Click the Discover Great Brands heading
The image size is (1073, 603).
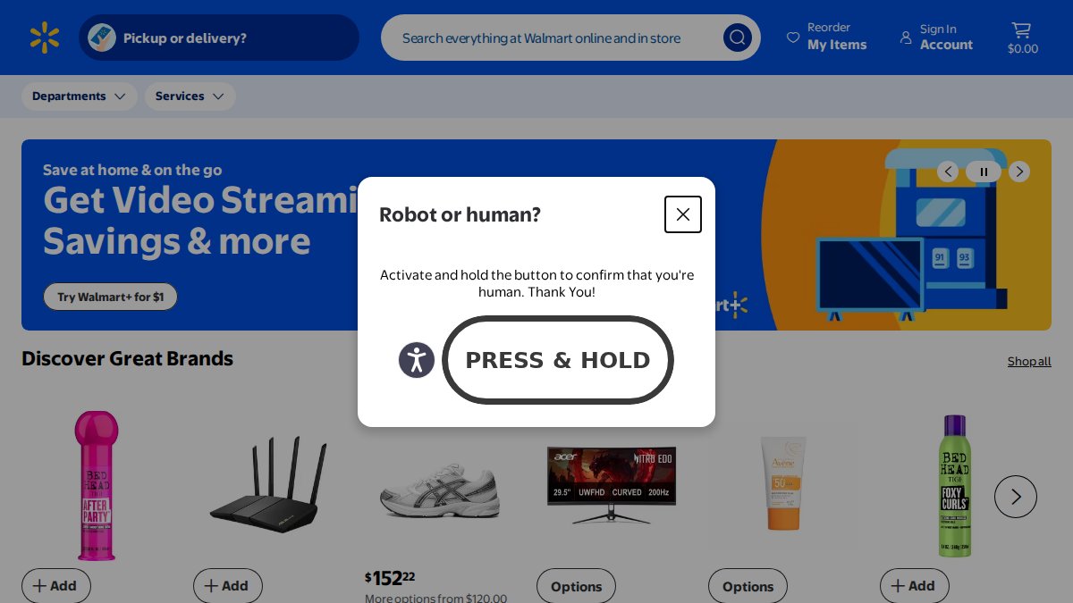pos(127,359)
